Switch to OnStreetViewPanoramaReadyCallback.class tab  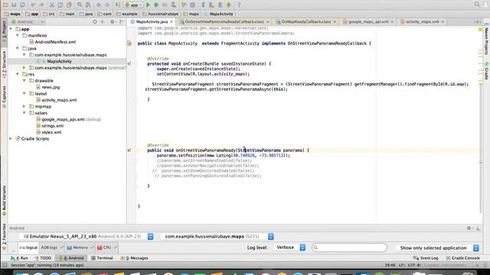[x=224, y=22]
